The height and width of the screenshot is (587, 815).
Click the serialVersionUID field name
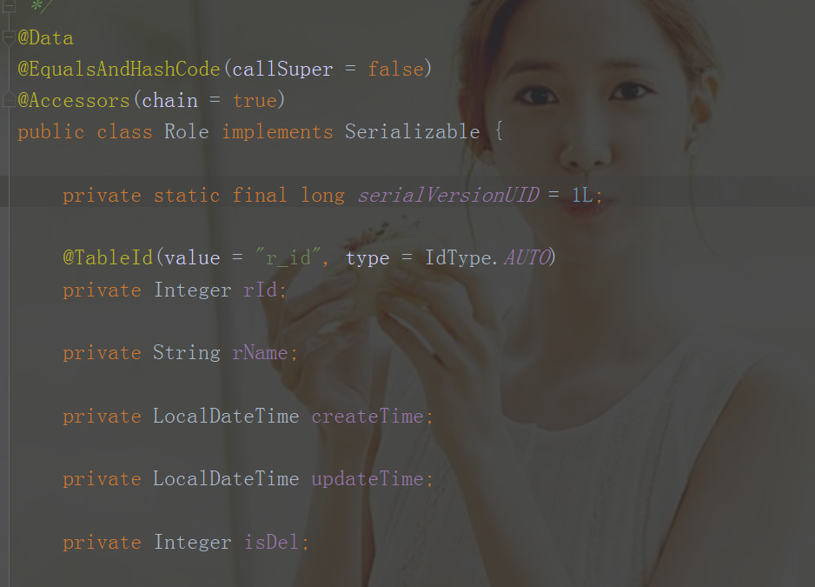pyautogui.click(x=448, y=195)
